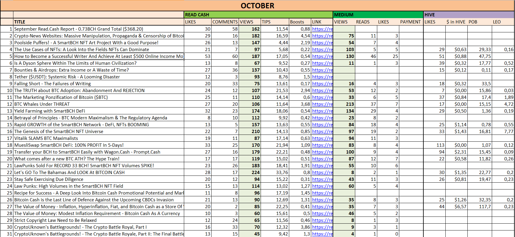
Task: Visit the Vitalik SLAMS BTC Maximalists link
Action: [x=322, y=138]
